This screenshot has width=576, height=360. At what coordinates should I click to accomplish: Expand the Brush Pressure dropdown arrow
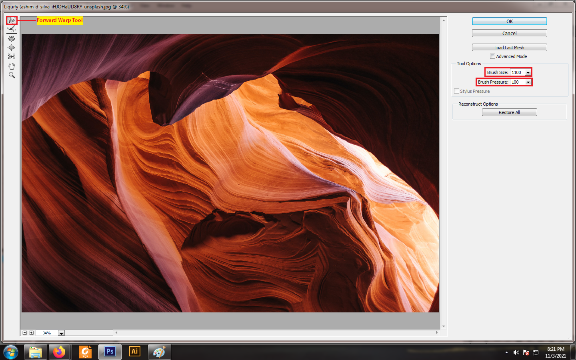click(528, 82)
